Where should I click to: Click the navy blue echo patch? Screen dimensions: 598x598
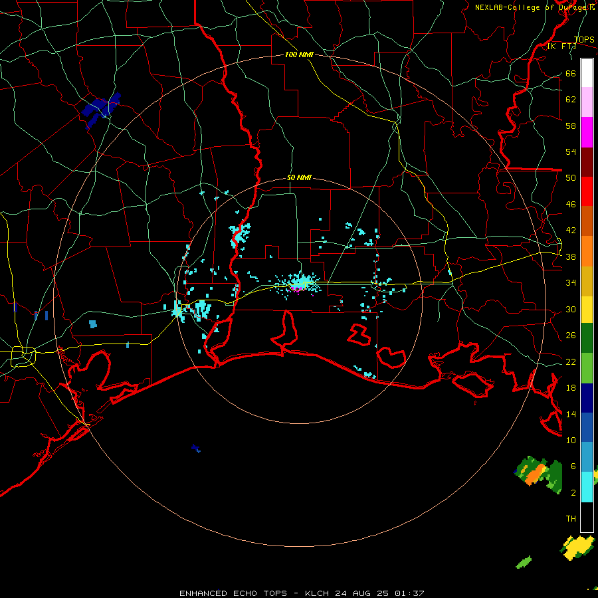click(101, 110)
